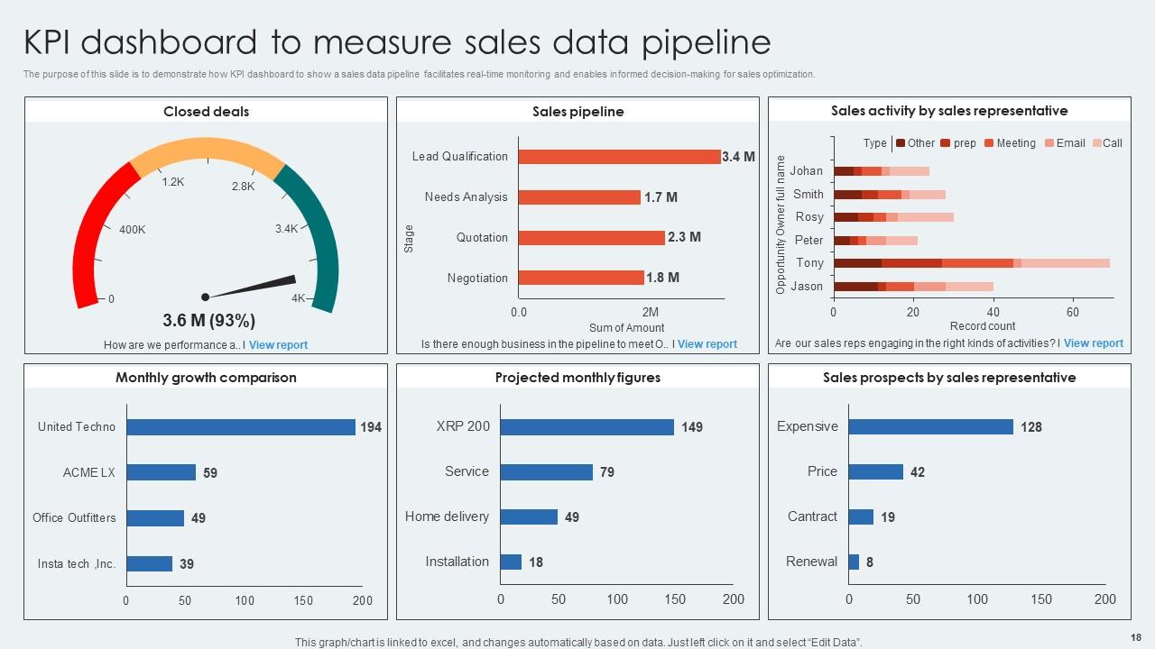
Task: Select the Negotiation pipeline bar
Action: pos(581,278)
